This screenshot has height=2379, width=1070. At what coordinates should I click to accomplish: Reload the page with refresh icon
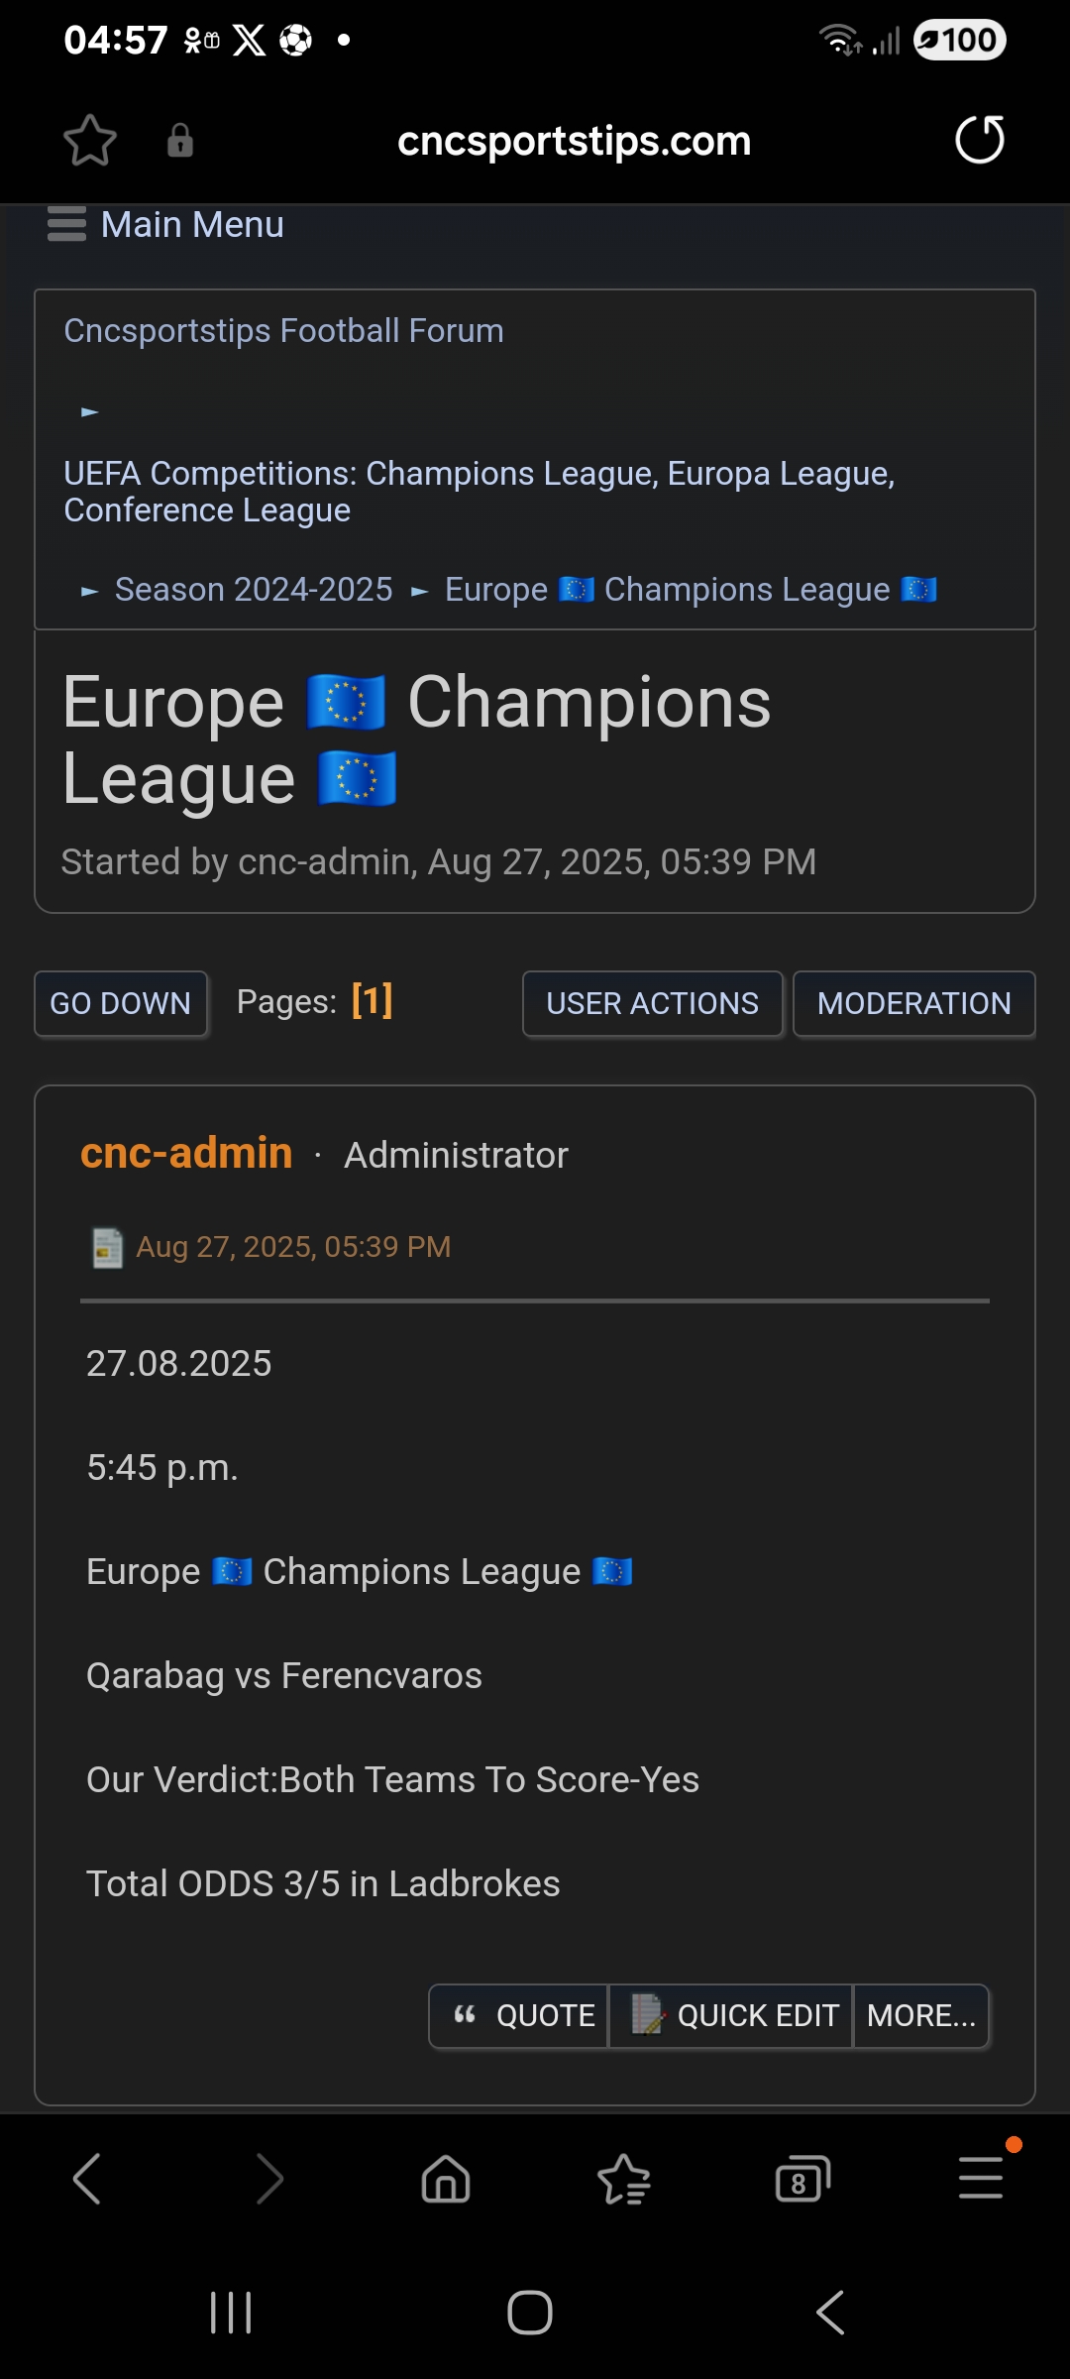[x=979, y=140]
